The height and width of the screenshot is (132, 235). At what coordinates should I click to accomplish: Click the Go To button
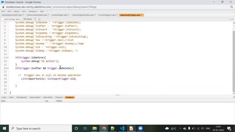click(x=232, y=19)
